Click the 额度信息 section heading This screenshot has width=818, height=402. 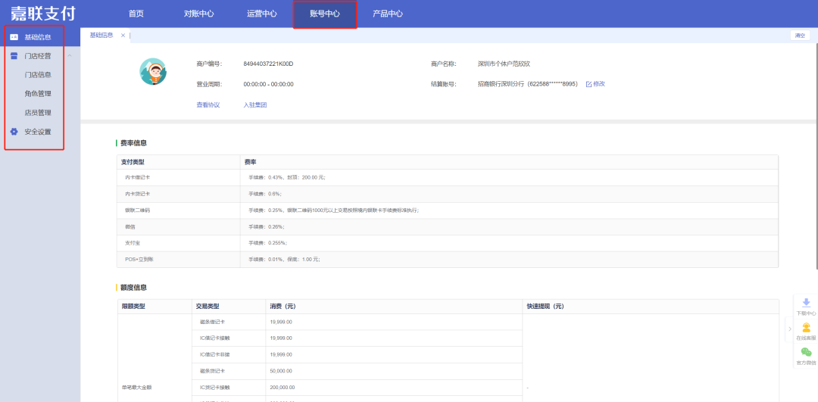[133, 287]
